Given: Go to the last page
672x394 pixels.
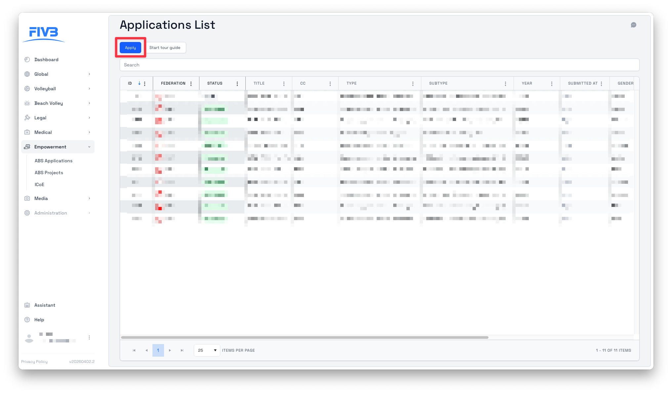Looking at the screenshot, I should [182, 350].
